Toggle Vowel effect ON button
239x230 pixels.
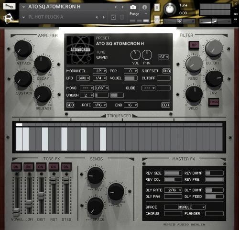click(x=16, y=167)
